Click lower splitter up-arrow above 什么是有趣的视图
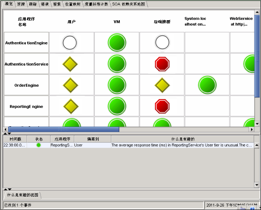Viewport: 261px width, 210px height. click(x=6, y=189)
